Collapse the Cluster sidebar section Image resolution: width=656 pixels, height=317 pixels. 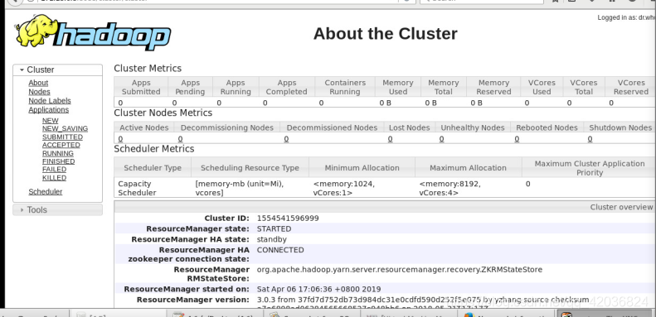[x=58, y=70]
